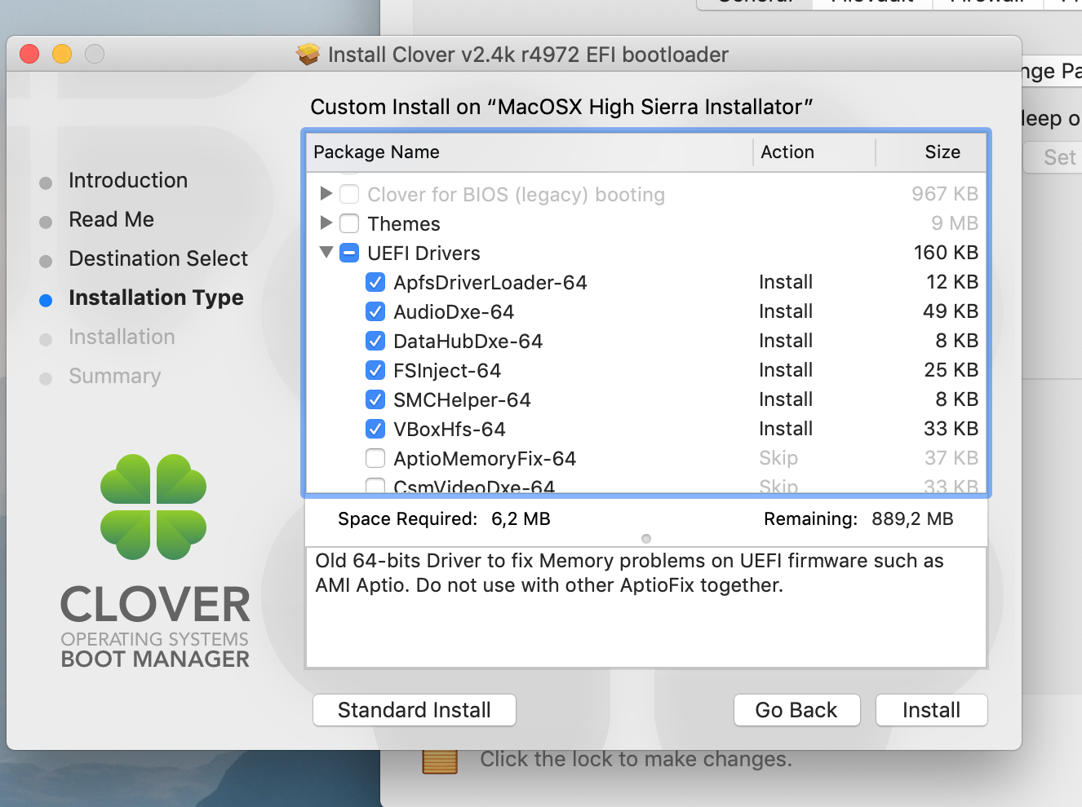This screenshot has width=1082, height=807.
Task: Click the Install button
Action: pyautogui.click(x=931, y=710)
